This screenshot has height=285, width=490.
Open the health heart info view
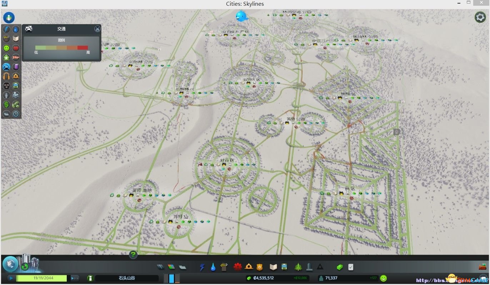point(16,48)
